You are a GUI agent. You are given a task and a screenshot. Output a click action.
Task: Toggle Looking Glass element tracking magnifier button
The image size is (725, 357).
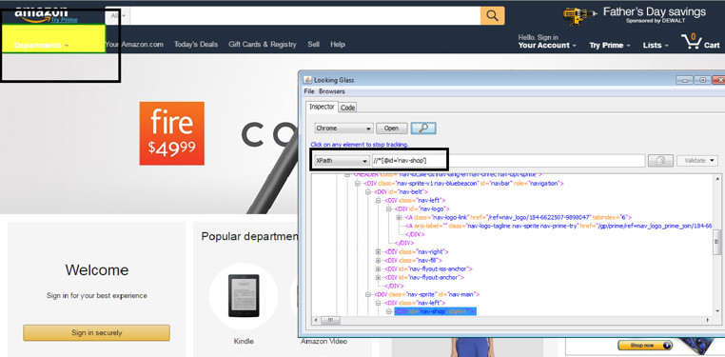(423, 129)
